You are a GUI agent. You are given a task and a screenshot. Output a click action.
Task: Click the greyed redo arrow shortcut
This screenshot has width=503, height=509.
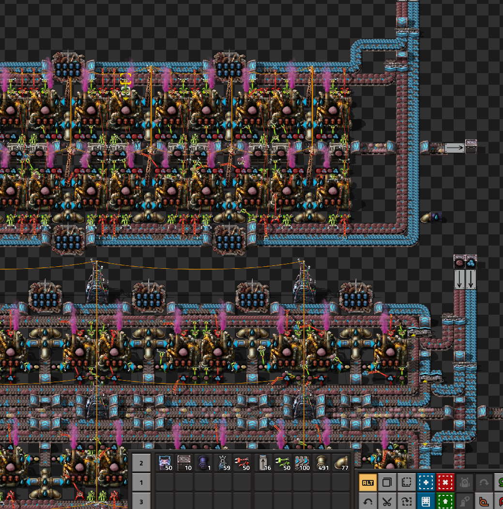[484, 482]
